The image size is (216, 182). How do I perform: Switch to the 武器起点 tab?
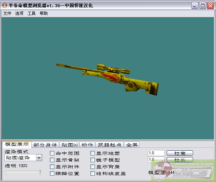109,145
